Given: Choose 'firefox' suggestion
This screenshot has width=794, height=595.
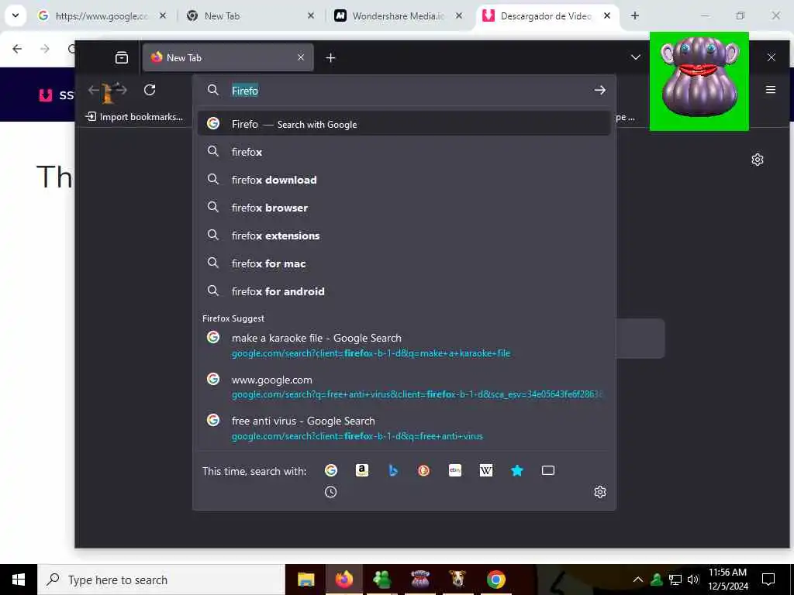Looking at the screenshot, I should click(404, 152).
